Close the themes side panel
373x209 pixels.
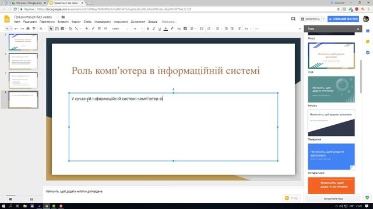(x=358, y=29)
